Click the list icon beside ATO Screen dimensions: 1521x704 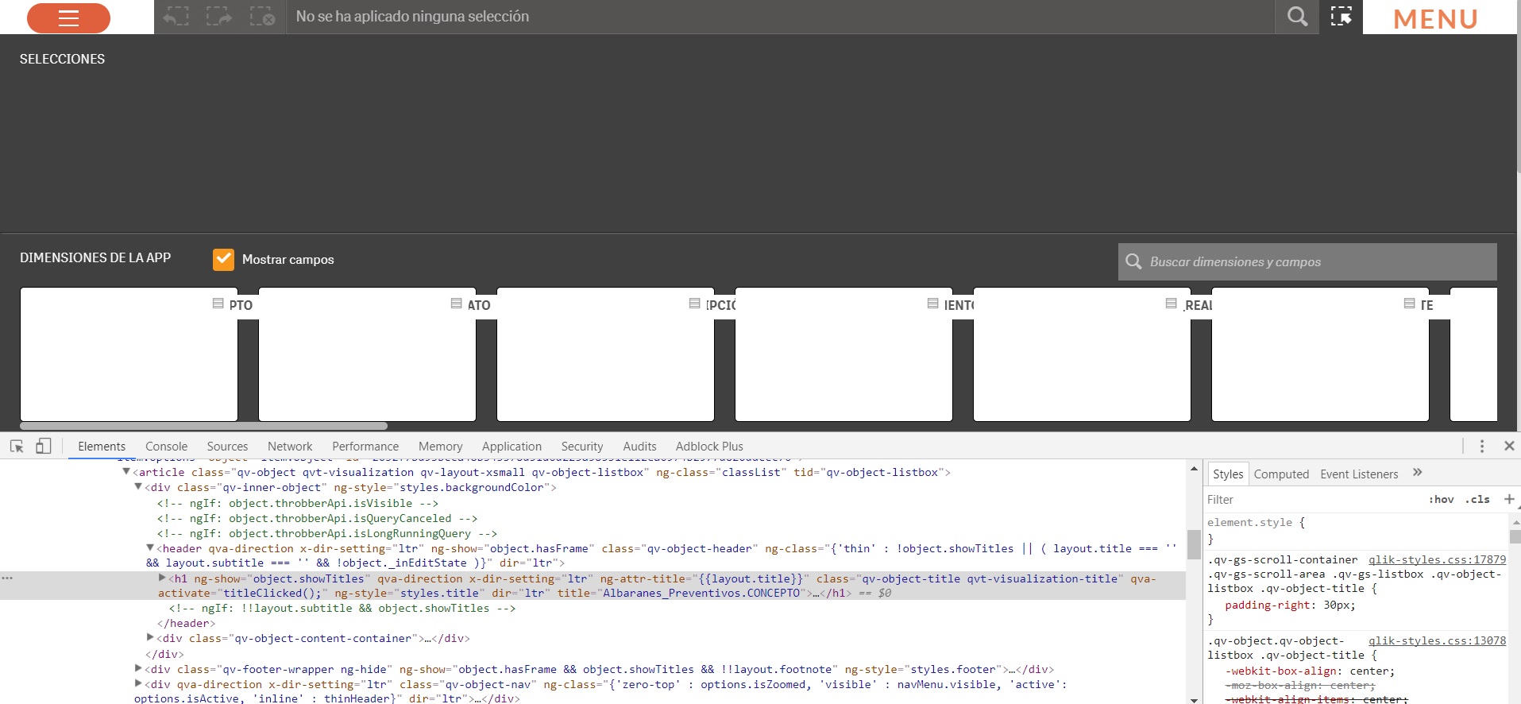[456, 304]
